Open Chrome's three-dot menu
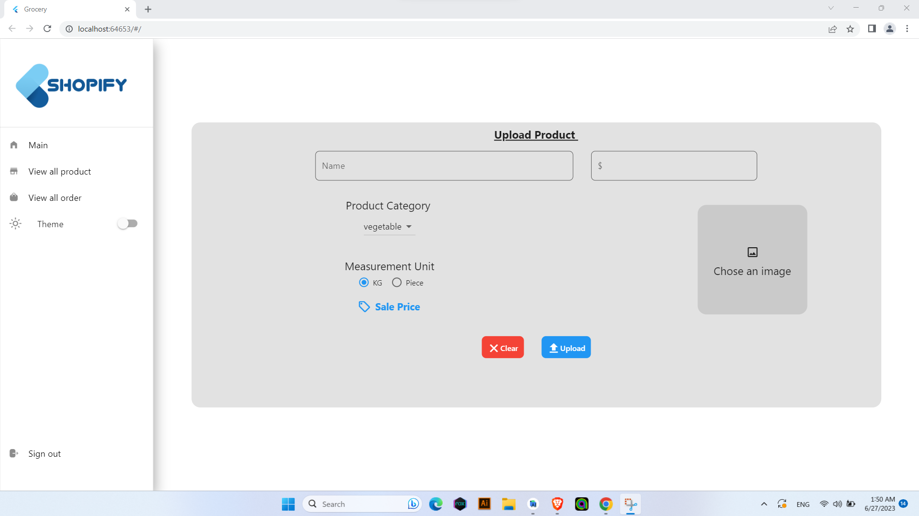 pos(908,29)
